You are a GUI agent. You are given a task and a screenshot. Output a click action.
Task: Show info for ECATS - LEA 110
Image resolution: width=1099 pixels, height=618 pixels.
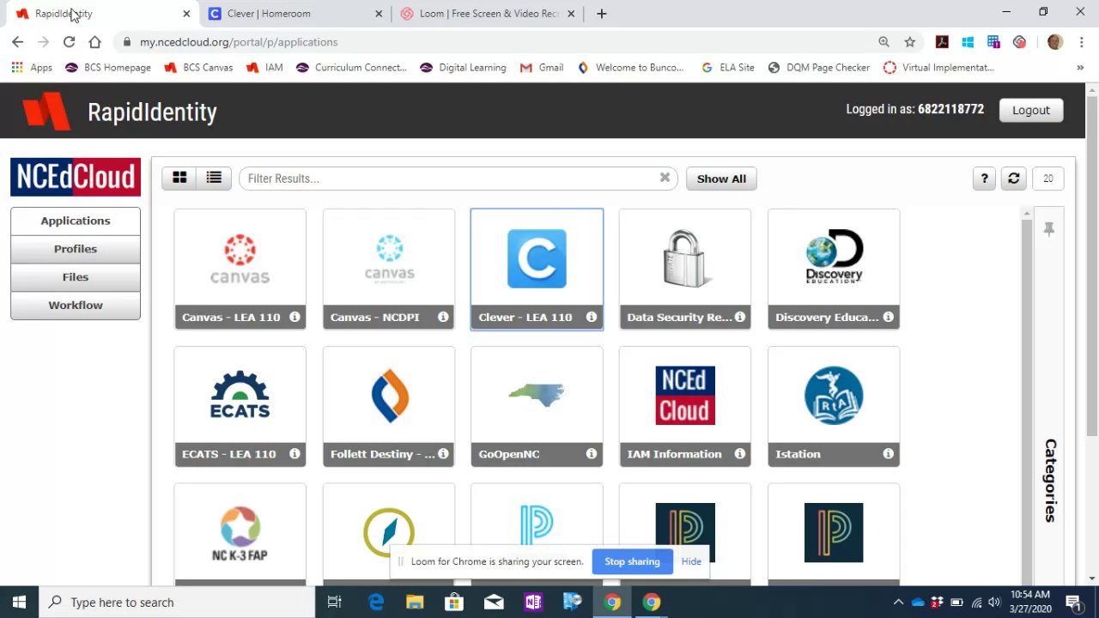(x=294, y=453)
